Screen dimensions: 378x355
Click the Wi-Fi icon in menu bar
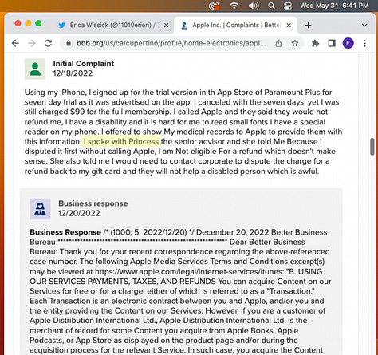pos(234,6)
